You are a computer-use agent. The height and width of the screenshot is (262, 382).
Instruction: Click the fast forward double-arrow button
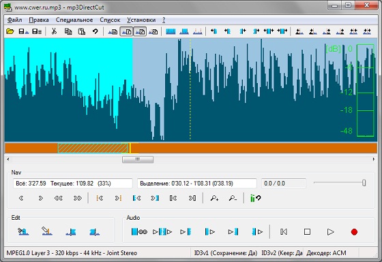tap(78, 198)
